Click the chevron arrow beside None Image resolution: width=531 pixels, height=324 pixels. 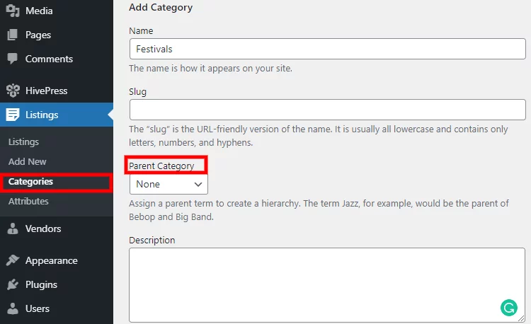click(198, 185)
